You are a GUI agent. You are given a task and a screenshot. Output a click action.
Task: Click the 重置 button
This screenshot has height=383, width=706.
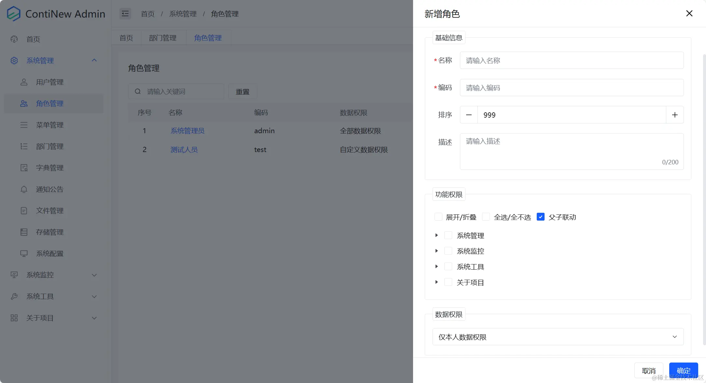click(242, 91)
